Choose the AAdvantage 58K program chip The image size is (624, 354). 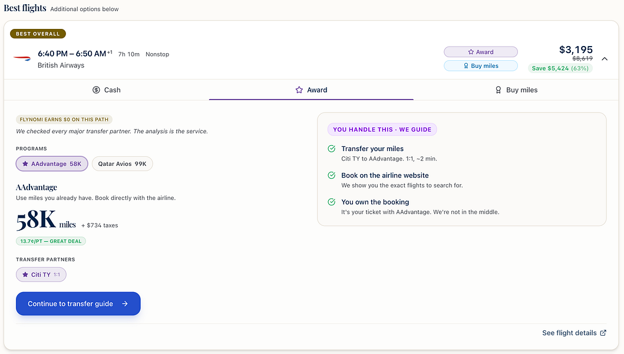(x=52, y=164)
